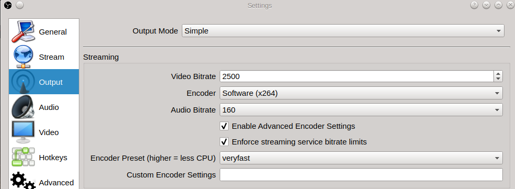This screenshot has height=189, width=515.
Task: Open the Audio Bitrate 160 dropdown
Action: [361, 110]
